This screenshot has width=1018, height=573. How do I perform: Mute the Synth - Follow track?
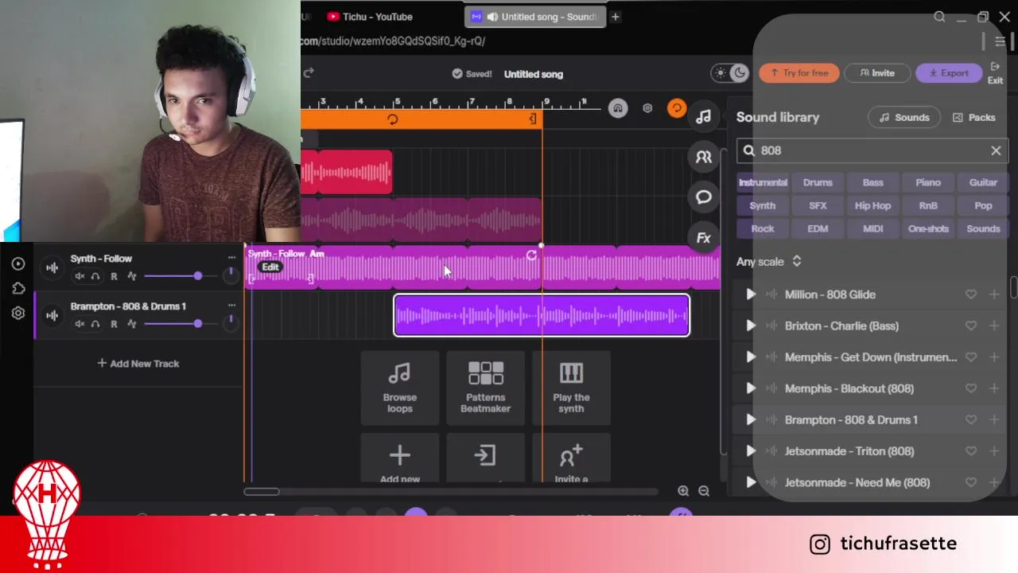coord(80,276)
